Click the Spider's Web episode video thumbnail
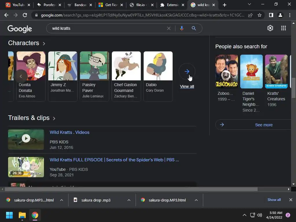 26,167
